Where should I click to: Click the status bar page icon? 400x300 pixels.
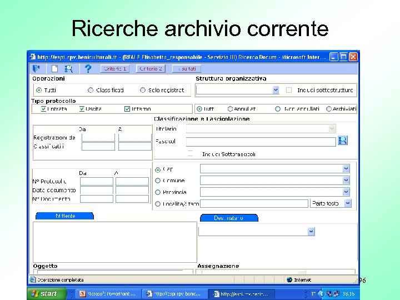pyautogui.click(x=33, y=279)
